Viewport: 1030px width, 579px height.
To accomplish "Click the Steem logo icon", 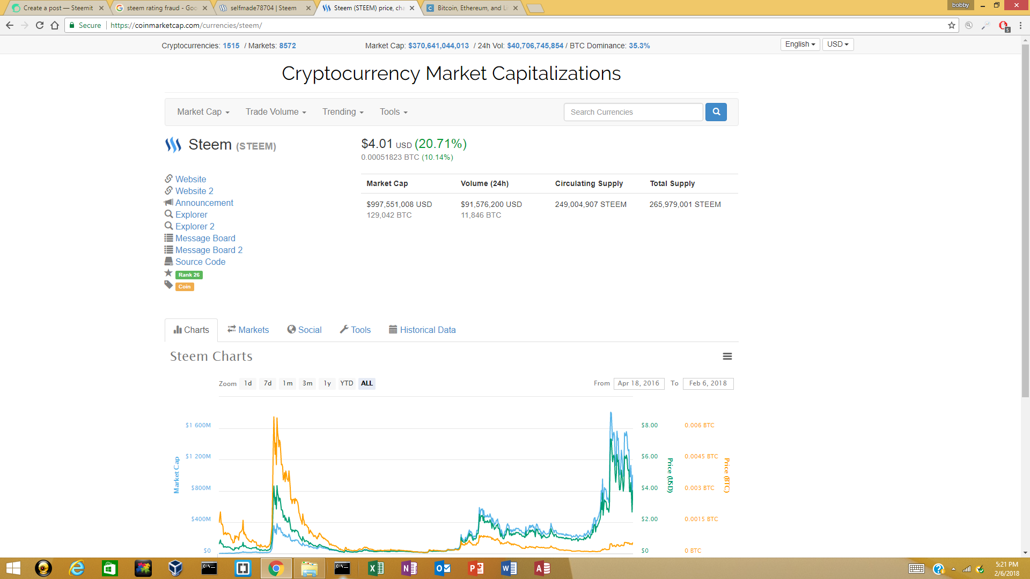I will [x=173, y=145].
